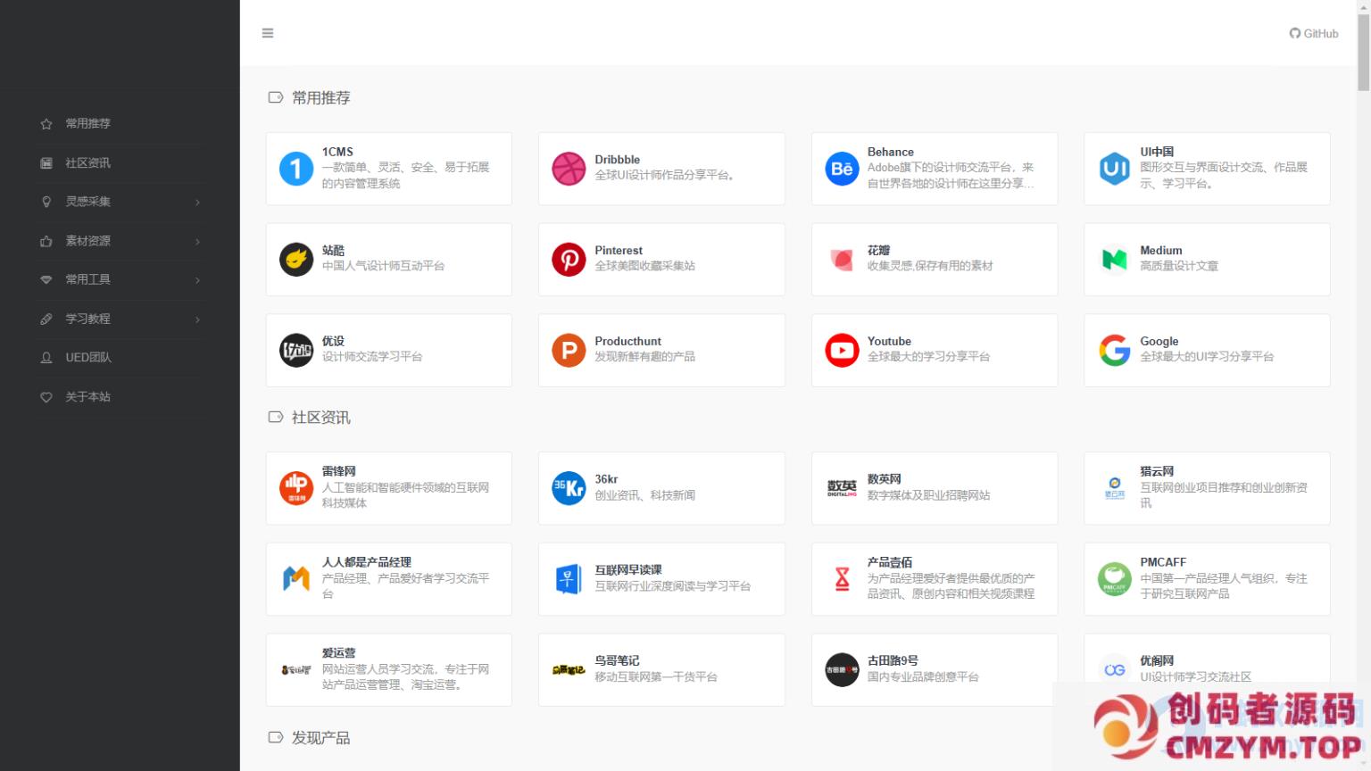Expand the 灵感采集 sidebar submenu
This screenshot has width=1371, height=771.
[x=197, y=203]
